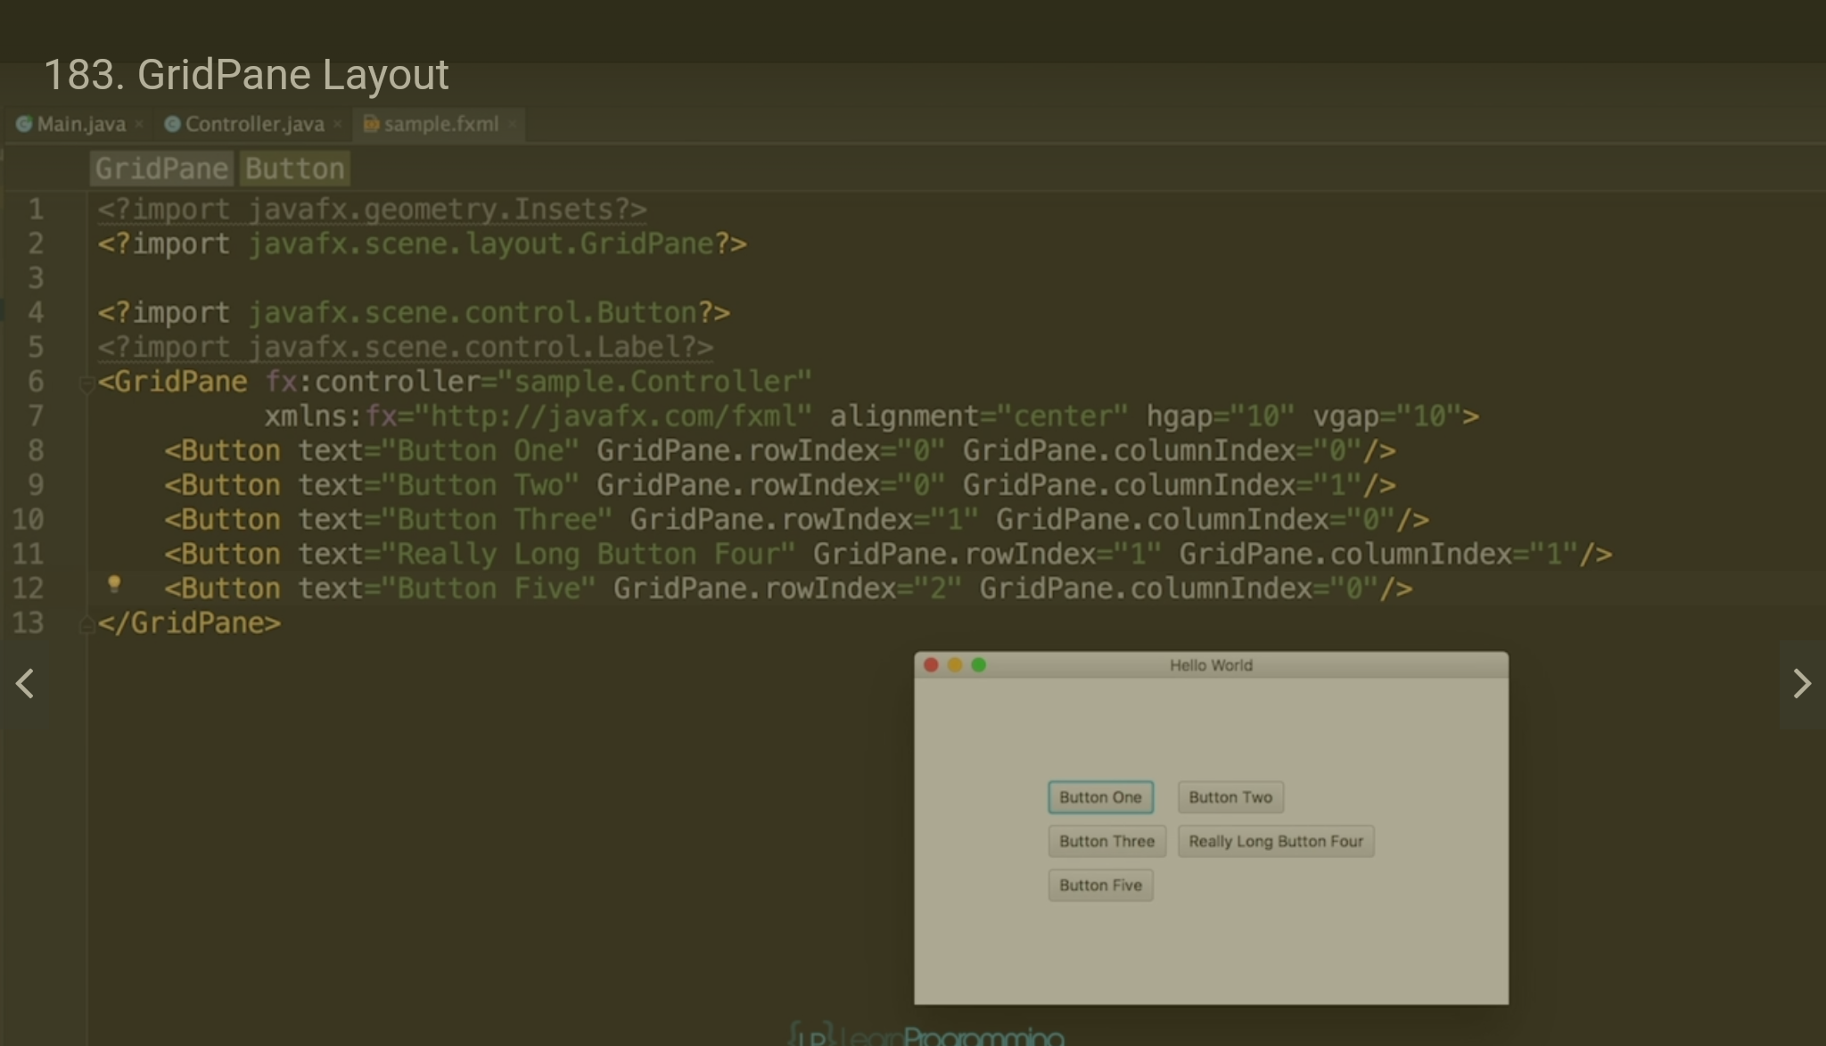Go to the next lecture arrow

(1801, 684)
